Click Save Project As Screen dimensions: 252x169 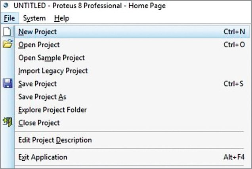coord(42,97)
